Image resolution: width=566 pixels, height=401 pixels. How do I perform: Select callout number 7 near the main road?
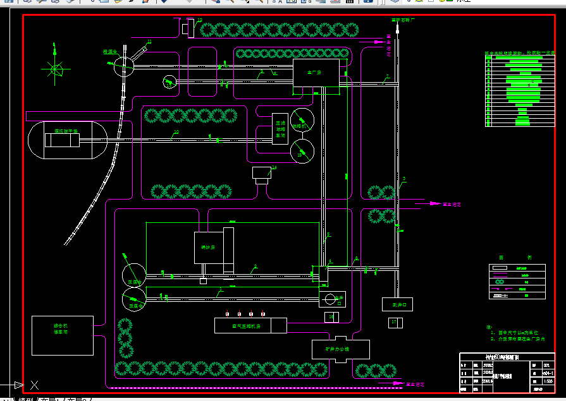tap(387, 76)
